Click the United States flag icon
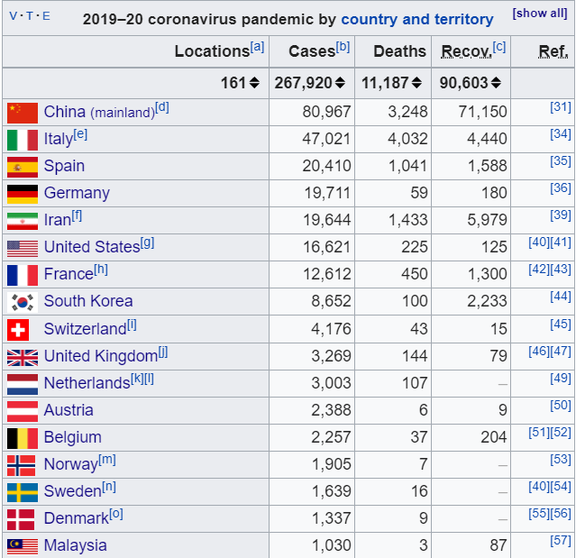The height and width of the screenshot is (558, 576). [x=23, y=248]
